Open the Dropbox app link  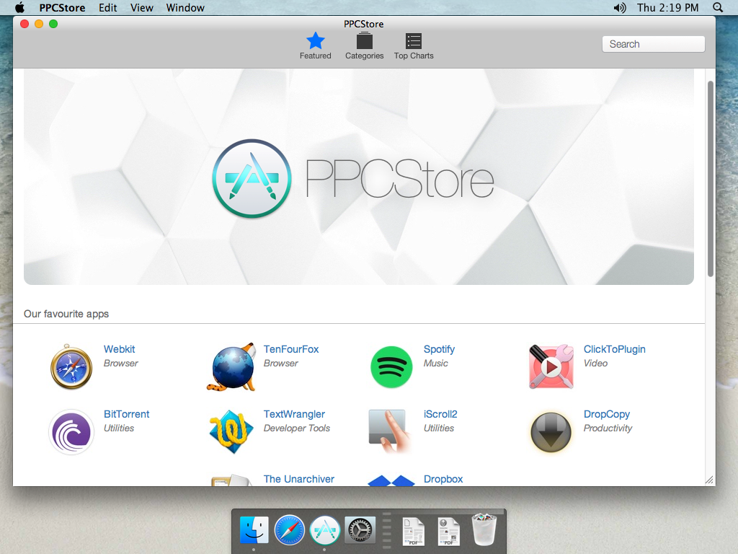(443, 479)
